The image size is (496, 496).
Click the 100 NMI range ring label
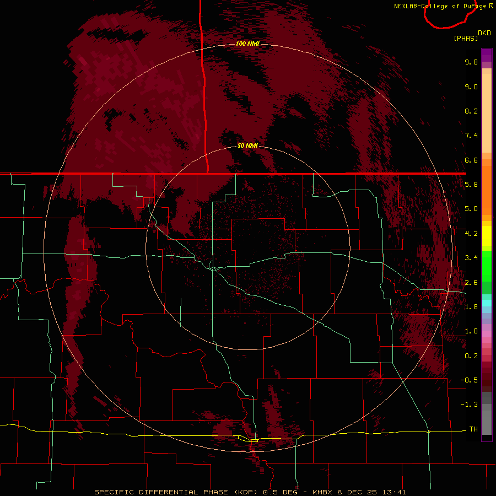pos(247,44)
